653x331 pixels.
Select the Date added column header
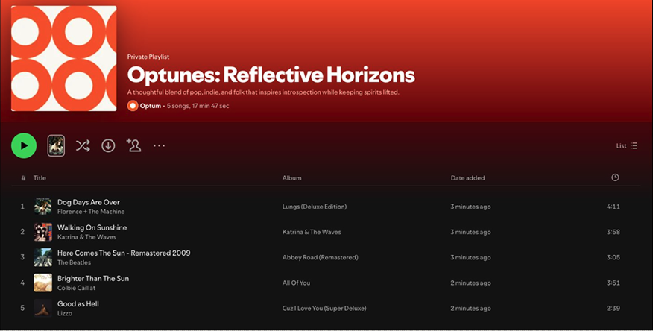pos(467,177)
